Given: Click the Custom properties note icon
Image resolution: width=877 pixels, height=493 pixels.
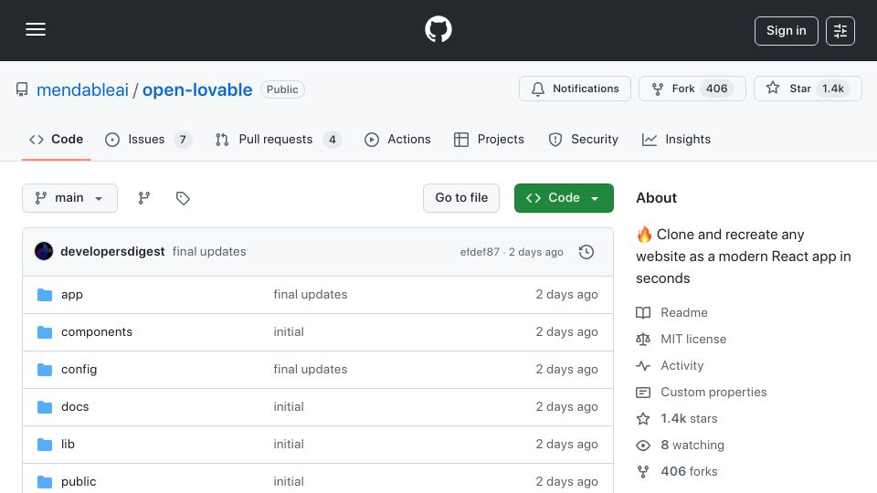Looking at the screenshot, I should pos(643,393).
